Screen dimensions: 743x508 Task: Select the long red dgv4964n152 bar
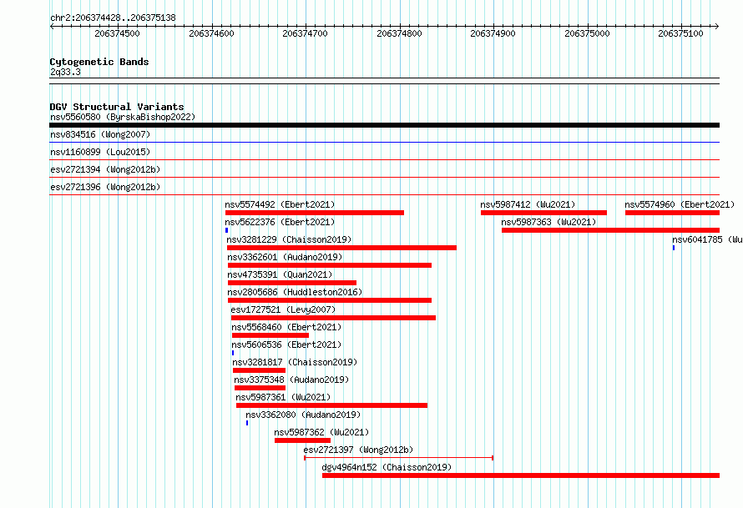coord(521,475)
